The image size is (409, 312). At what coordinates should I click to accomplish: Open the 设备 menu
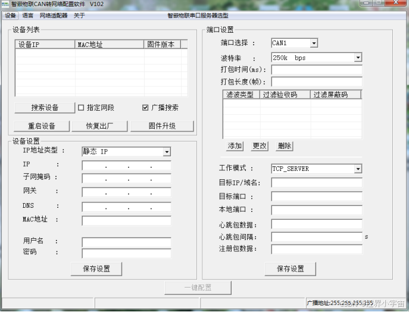11,15
